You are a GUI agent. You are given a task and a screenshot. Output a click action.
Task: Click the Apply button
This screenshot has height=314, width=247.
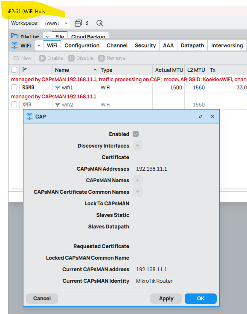(166, 298)
